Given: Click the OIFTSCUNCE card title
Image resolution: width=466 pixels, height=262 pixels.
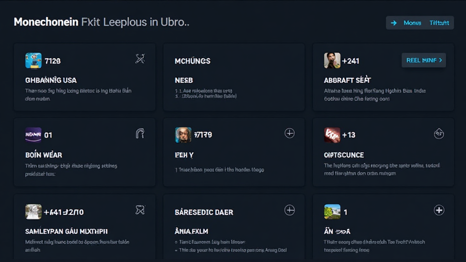Looking at the screenshot, I should tap(344, 155).
